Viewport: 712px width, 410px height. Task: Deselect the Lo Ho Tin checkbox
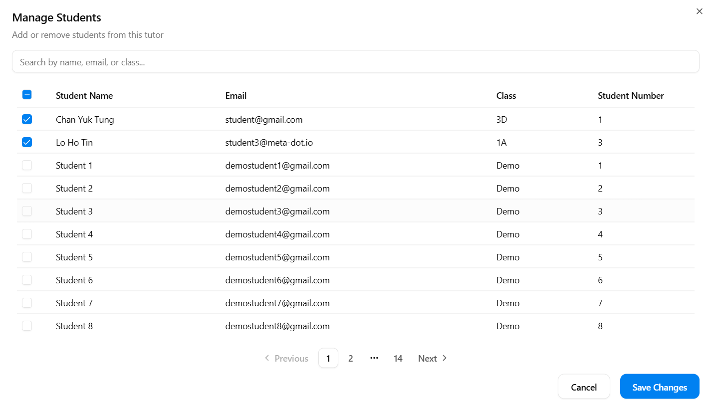click(27, 142)
